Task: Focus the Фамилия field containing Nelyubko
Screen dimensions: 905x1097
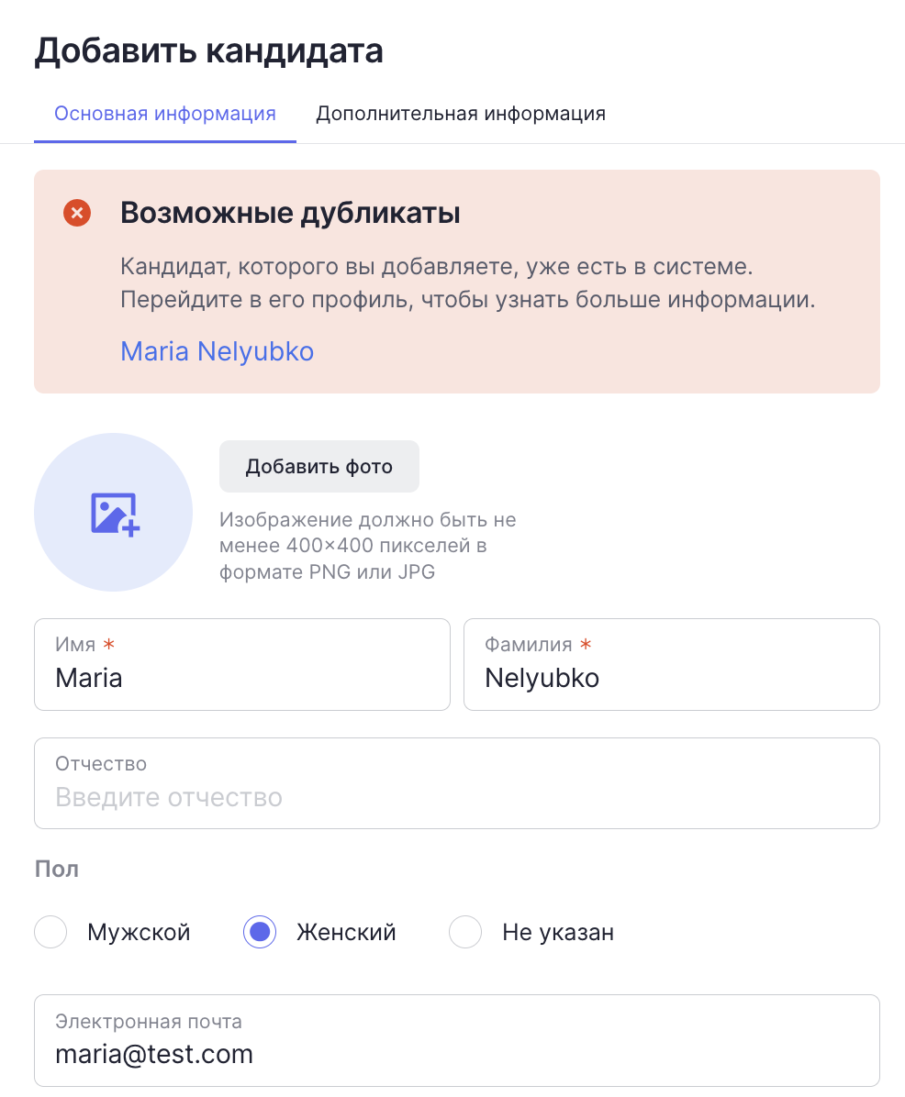Action: pos(671,665)
